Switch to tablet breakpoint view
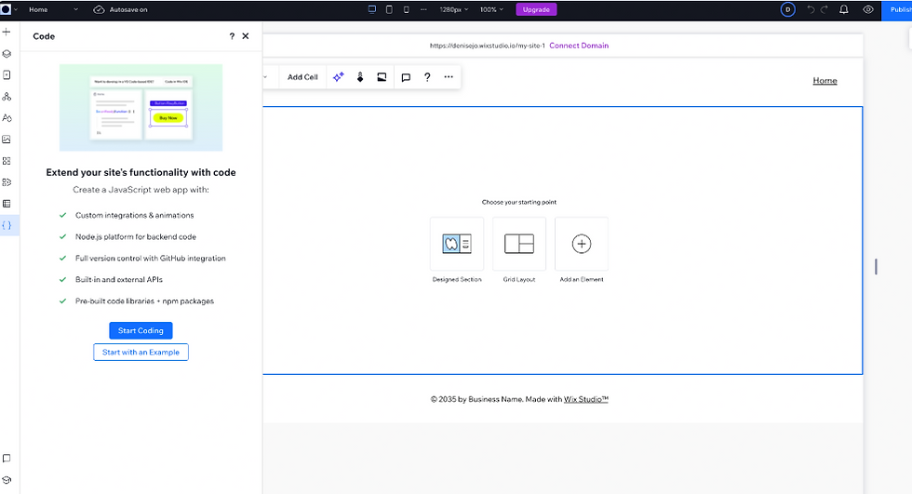Viewport: 912px width, 494px height. [389, 9]
